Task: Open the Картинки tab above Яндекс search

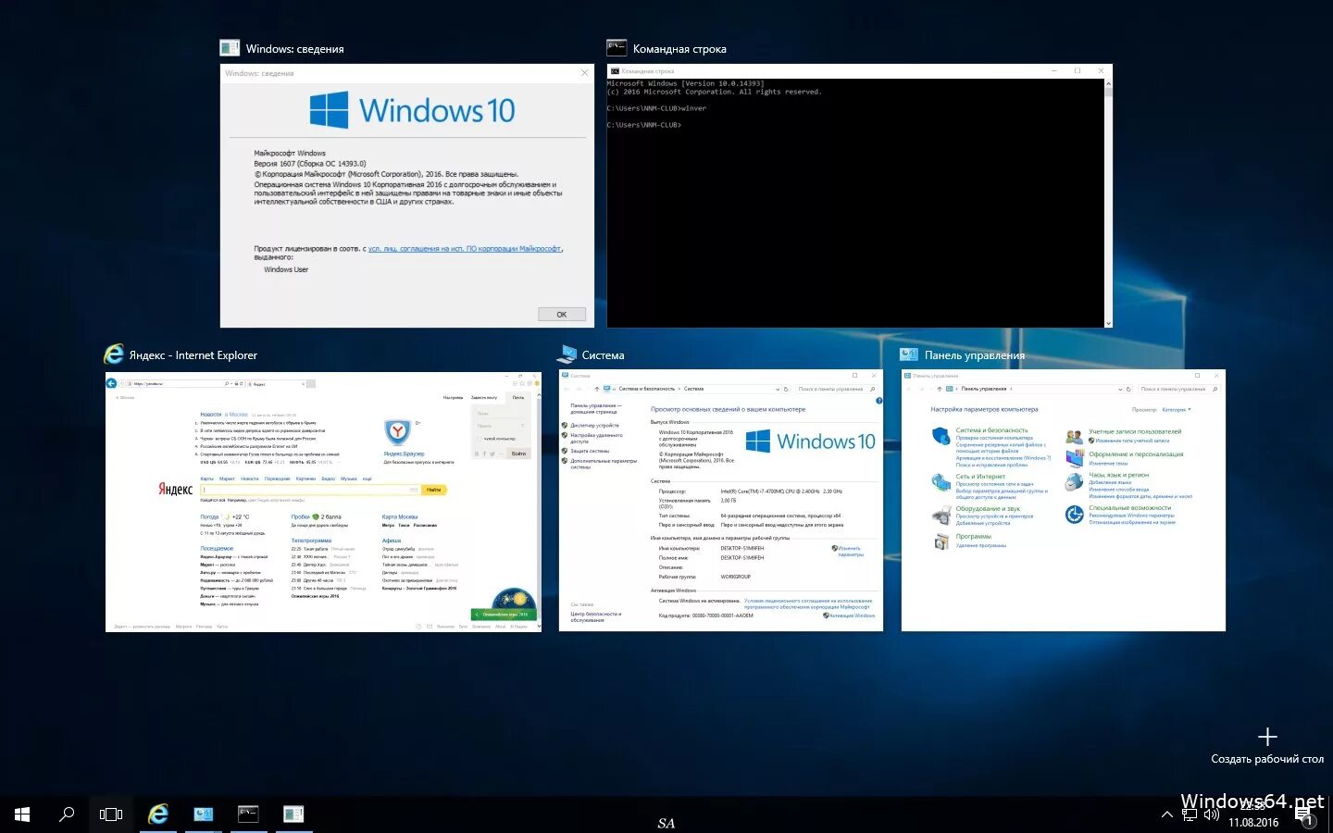Action: pyautogui.click(x=305, y=479)
